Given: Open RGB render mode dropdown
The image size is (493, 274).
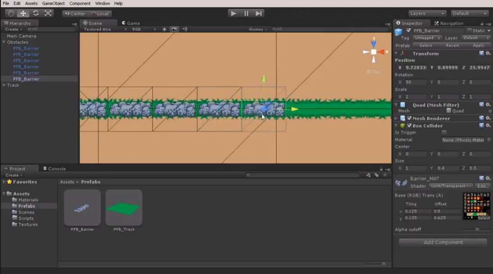Looking at the screenshot, I should tap(144, 29).
